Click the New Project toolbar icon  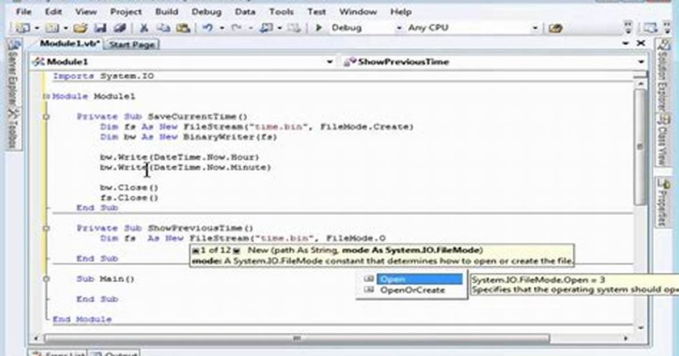tap(22, 28)
